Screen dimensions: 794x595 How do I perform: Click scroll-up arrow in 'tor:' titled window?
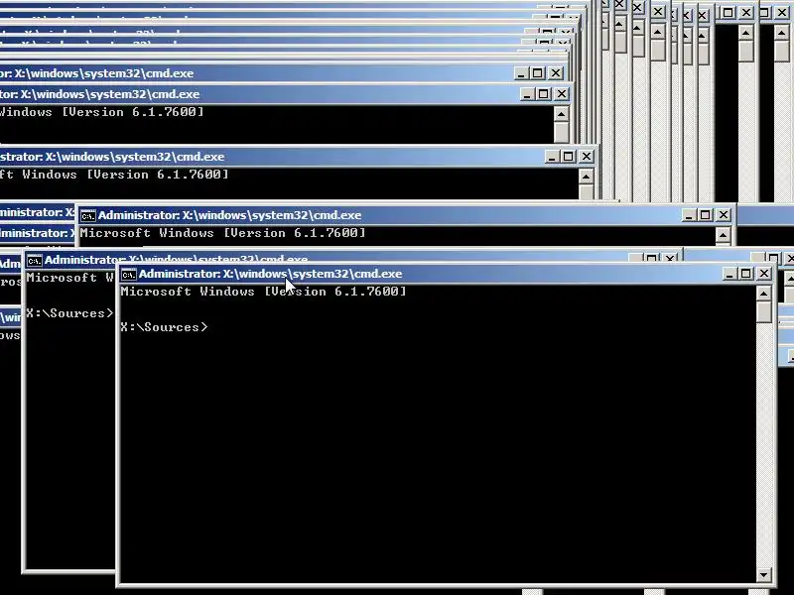click(561, 114)
